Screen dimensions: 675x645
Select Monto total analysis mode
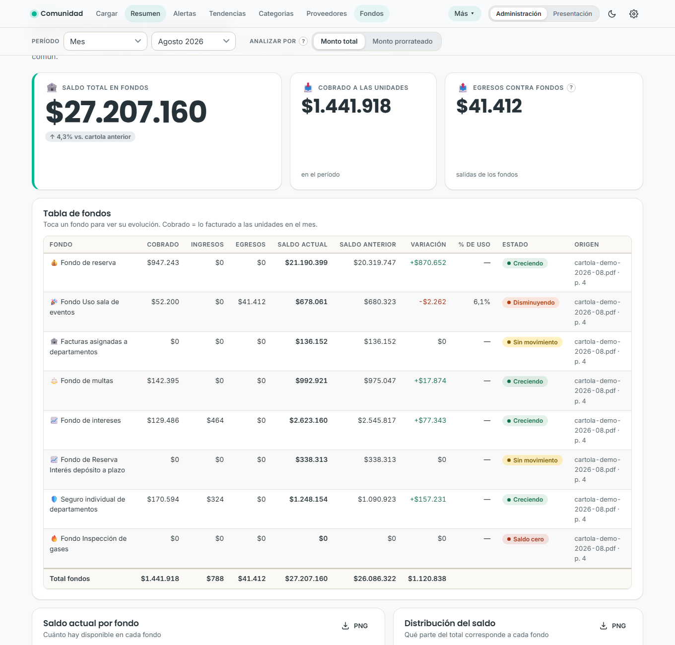tap(339, 42)
